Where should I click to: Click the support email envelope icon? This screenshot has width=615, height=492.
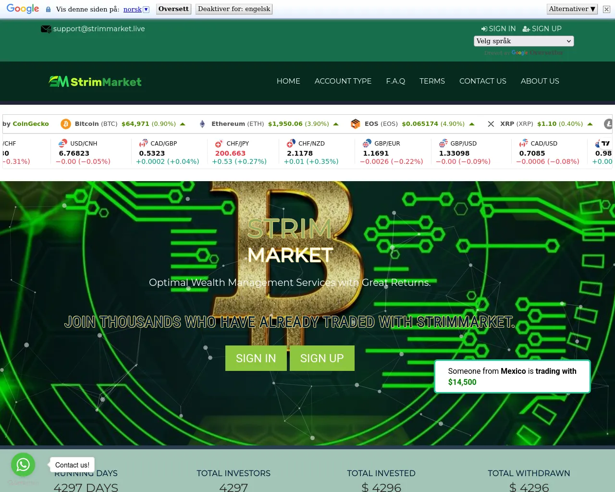pyautogui.click(x=46, y=29)
